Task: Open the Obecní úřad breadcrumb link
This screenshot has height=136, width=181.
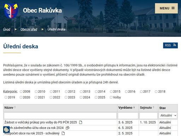Action: (x=29, y=29)
